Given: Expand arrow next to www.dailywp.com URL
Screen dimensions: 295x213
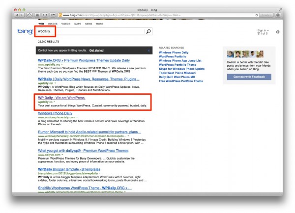Looking at the screenshot, I should (62, 155).
